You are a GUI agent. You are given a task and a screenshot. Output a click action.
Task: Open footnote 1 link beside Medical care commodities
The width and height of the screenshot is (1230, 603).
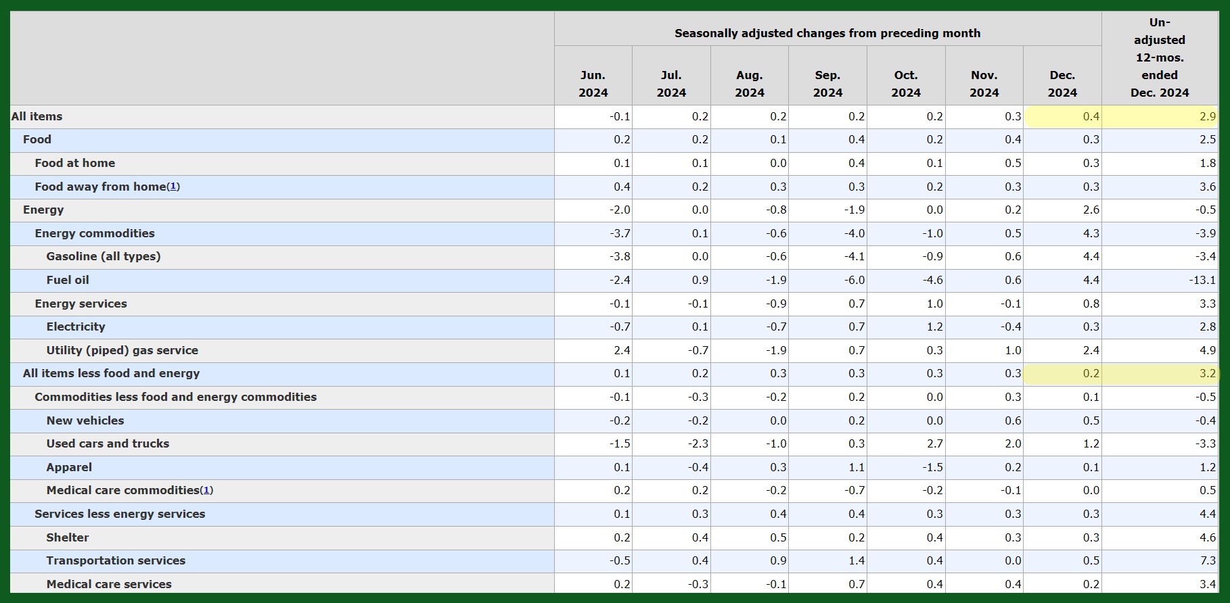[x=207, y=490]
